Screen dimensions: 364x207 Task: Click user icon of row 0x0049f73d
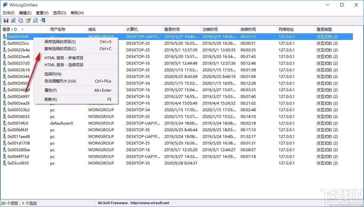point(4,157)
